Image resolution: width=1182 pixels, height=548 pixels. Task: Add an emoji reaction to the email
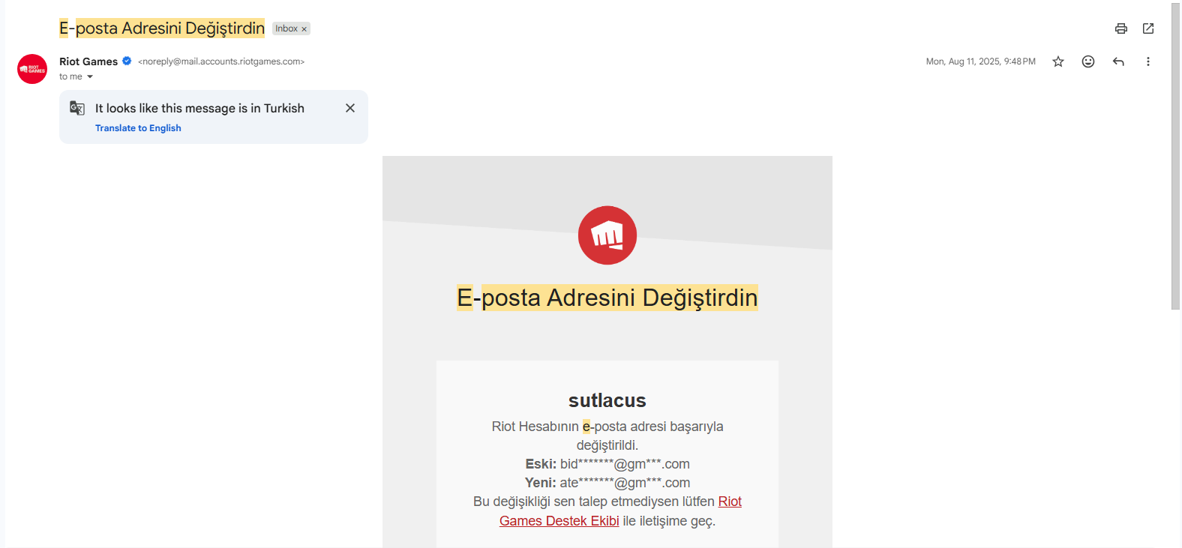[x=1088, y=61]
